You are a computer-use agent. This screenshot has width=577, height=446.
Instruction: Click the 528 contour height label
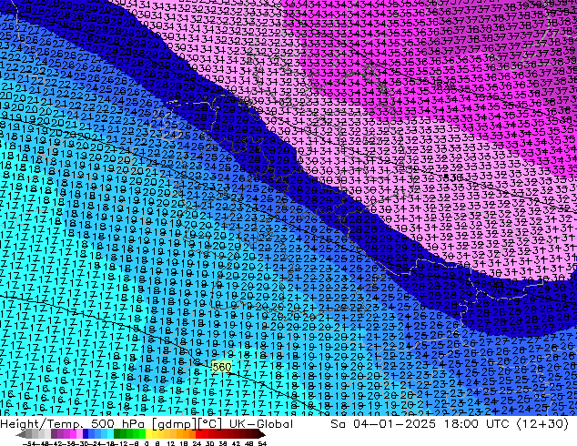(448, 87)
